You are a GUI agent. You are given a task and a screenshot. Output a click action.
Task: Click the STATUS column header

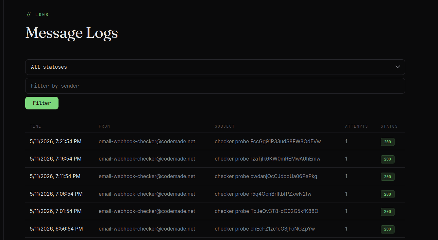click(x=389, y=126)
